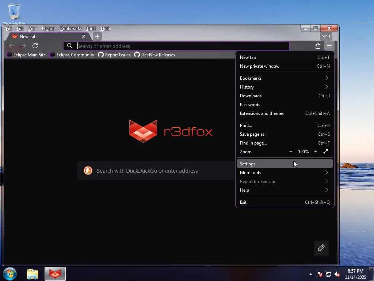
Task: Click the r3dfox taskbar icon
Action: click(55, 274)
